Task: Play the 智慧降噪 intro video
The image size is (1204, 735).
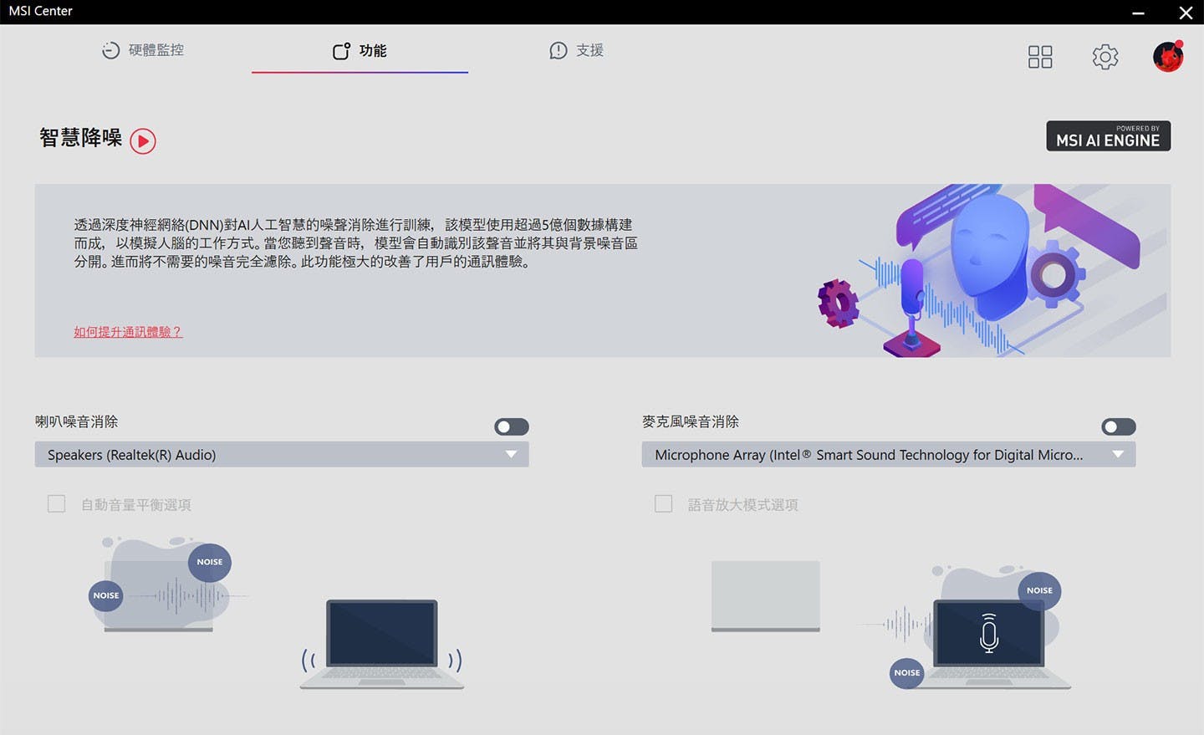Action: 143,141
